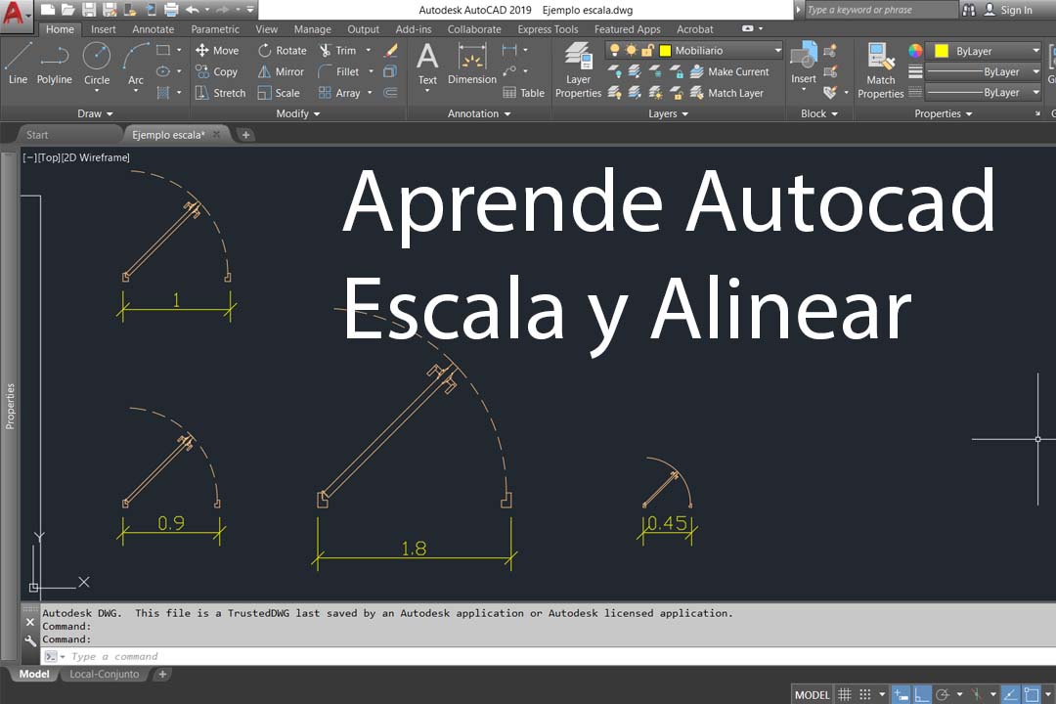Viewport: 1056px width, 704px height.
Task: Select the Text annotation tool
Action: 427,65
